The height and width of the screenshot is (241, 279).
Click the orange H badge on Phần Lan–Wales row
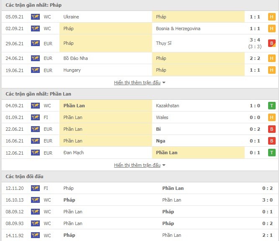(271, 117)
